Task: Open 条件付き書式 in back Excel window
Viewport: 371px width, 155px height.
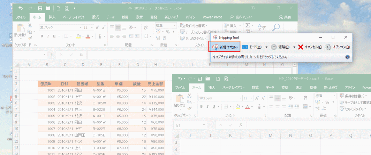Action: 194,25
